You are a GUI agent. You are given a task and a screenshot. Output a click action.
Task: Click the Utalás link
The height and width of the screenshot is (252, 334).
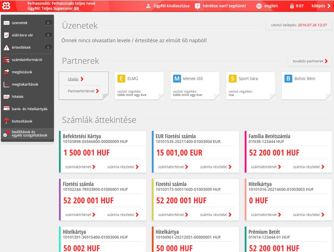[73, 79]
